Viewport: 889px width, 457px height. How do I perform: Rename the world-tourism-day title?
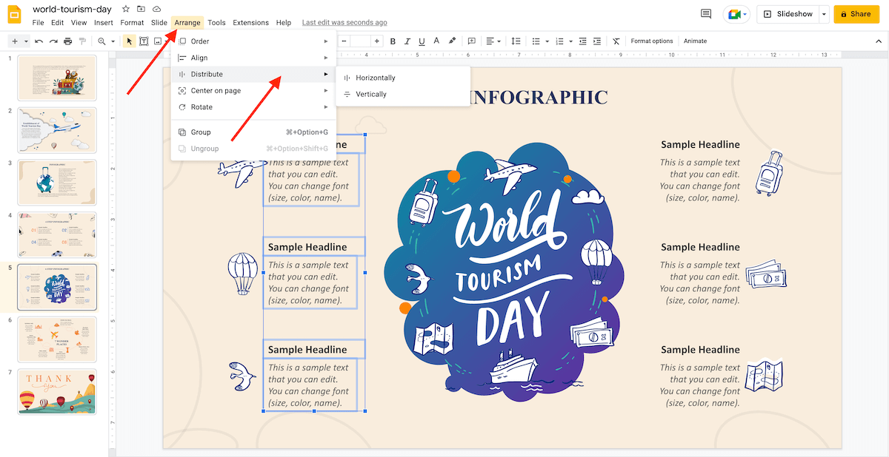(72, 9)
